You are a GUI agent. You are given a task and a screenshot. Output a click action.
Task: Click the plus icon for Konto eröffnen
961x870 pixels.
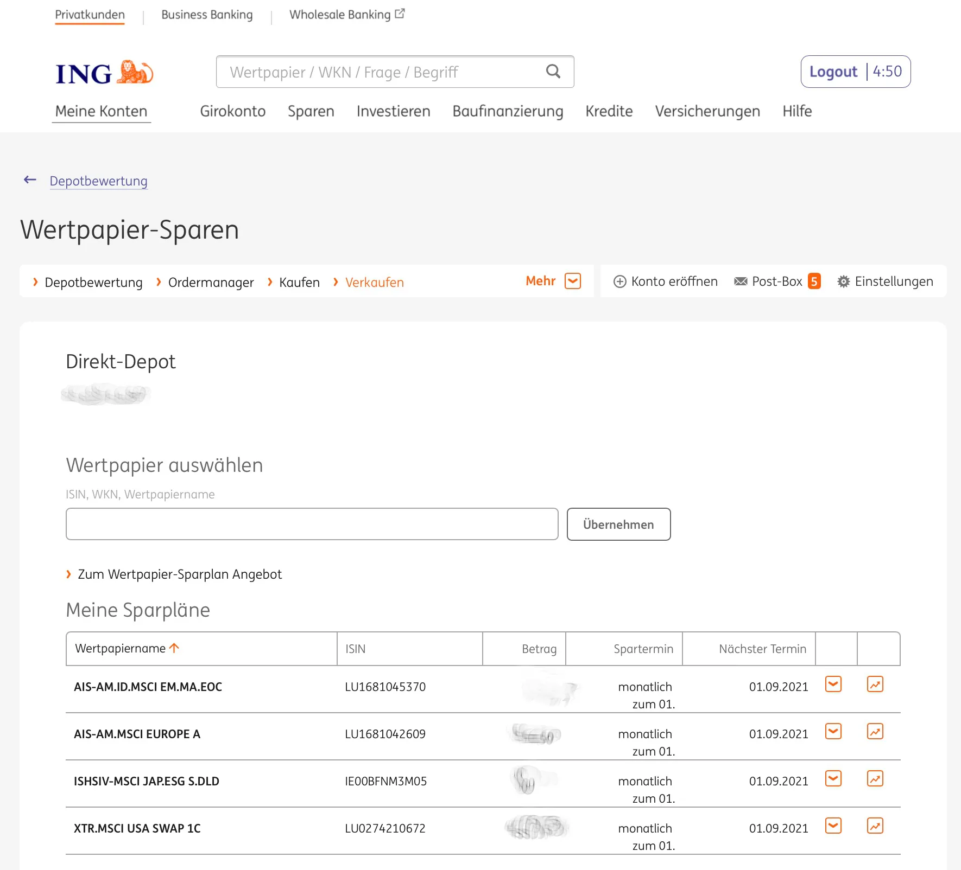(619, 282)
